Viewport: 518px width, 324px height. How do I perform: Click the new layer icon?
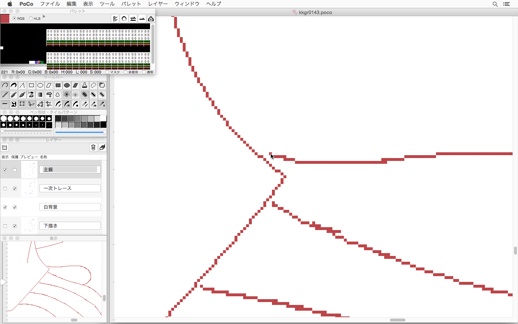point(4,148)
